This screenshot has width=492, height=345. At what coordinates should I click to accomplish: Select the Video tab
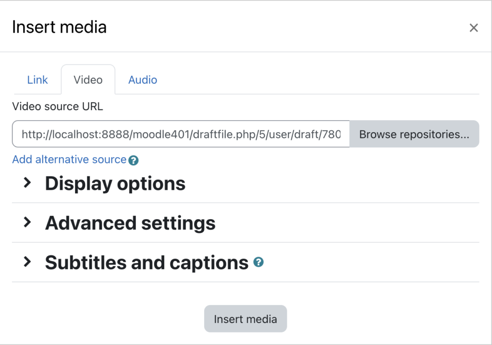point(88,80)
